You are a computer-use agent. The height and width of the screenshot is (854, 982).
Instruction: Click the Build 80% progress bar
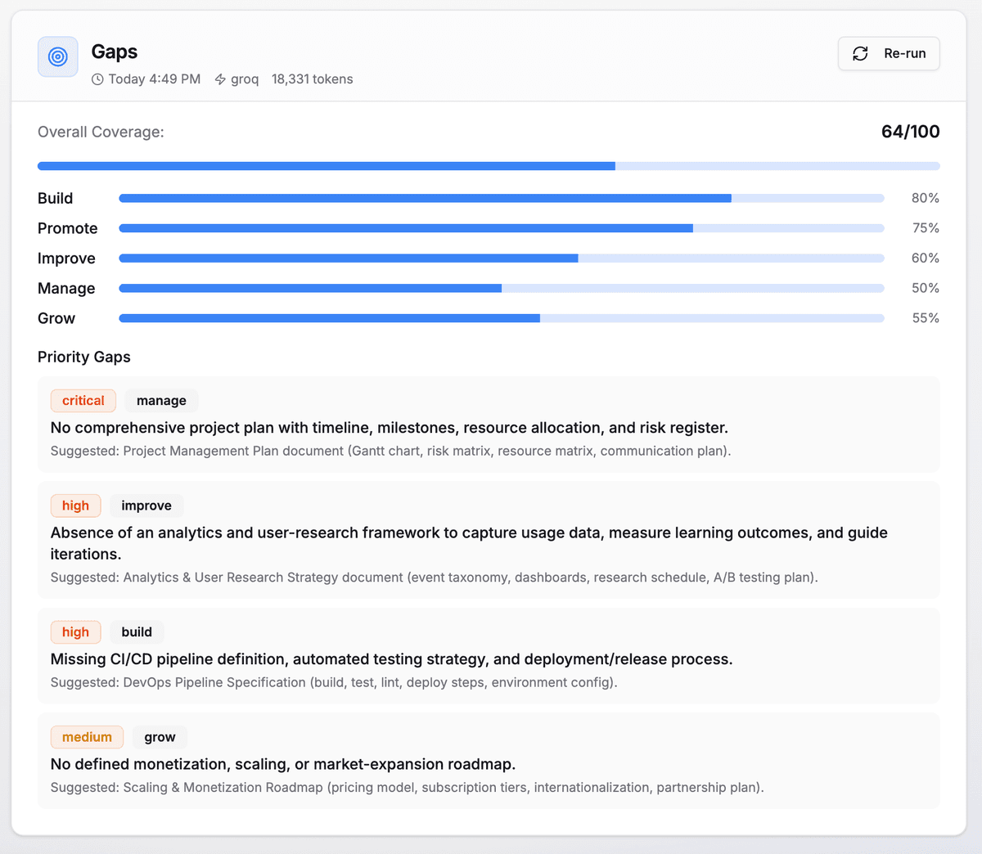(x=501, y=197)
